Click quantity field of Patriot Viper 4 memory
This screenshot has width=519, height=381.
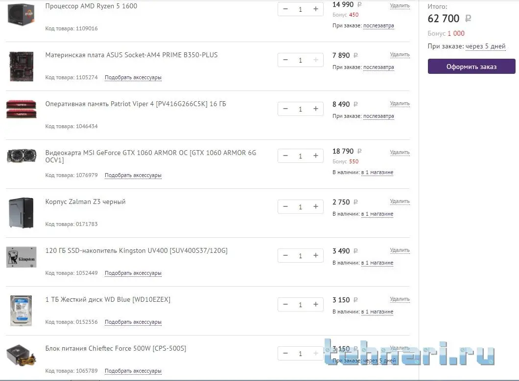[x=301, y=109]
